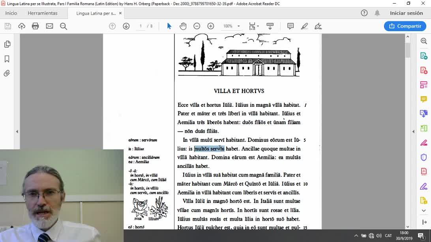Go to next page arrow
Viewport: 431px width, 242px height.
126,26
